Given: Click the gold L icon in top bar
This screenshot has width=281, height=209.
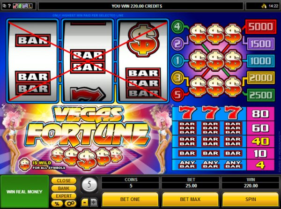Looking at the screenshot, I should [30, 6].
